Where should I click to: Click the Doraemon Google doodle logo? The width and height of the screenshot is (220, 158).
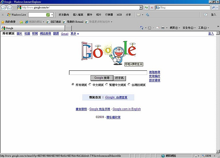(109, 53)
